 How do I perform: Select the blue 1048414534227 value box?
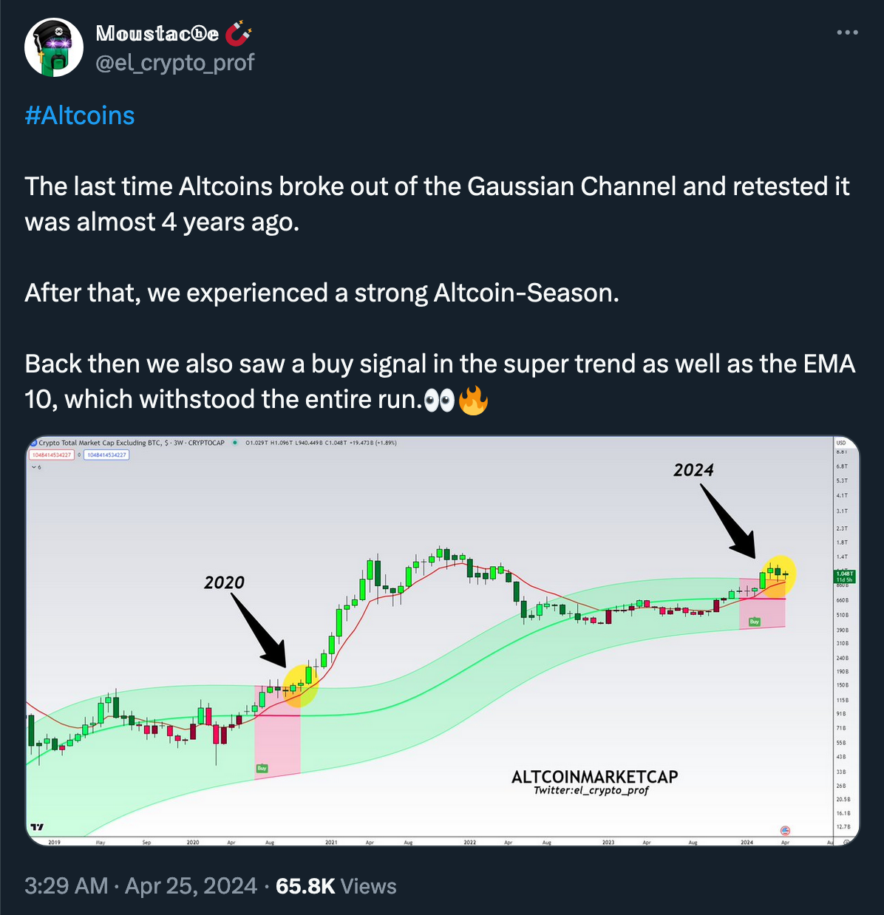pyautogui.click(x=106, y=455)
